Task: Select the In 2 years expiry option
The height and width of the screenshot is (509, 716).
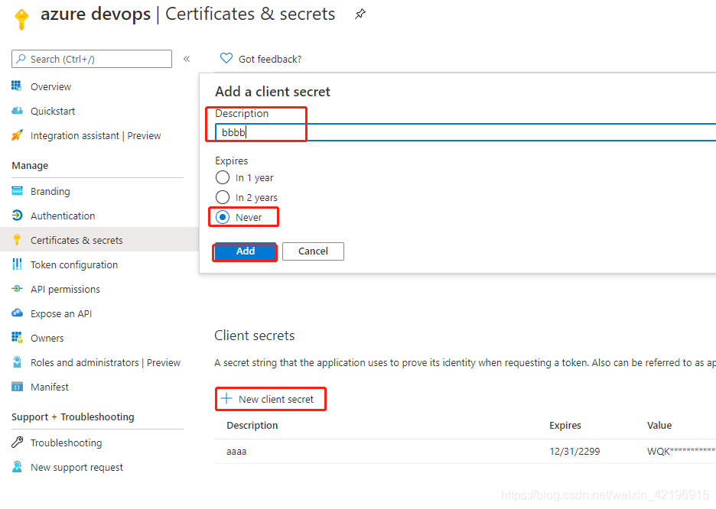Action: coord(223,197)
